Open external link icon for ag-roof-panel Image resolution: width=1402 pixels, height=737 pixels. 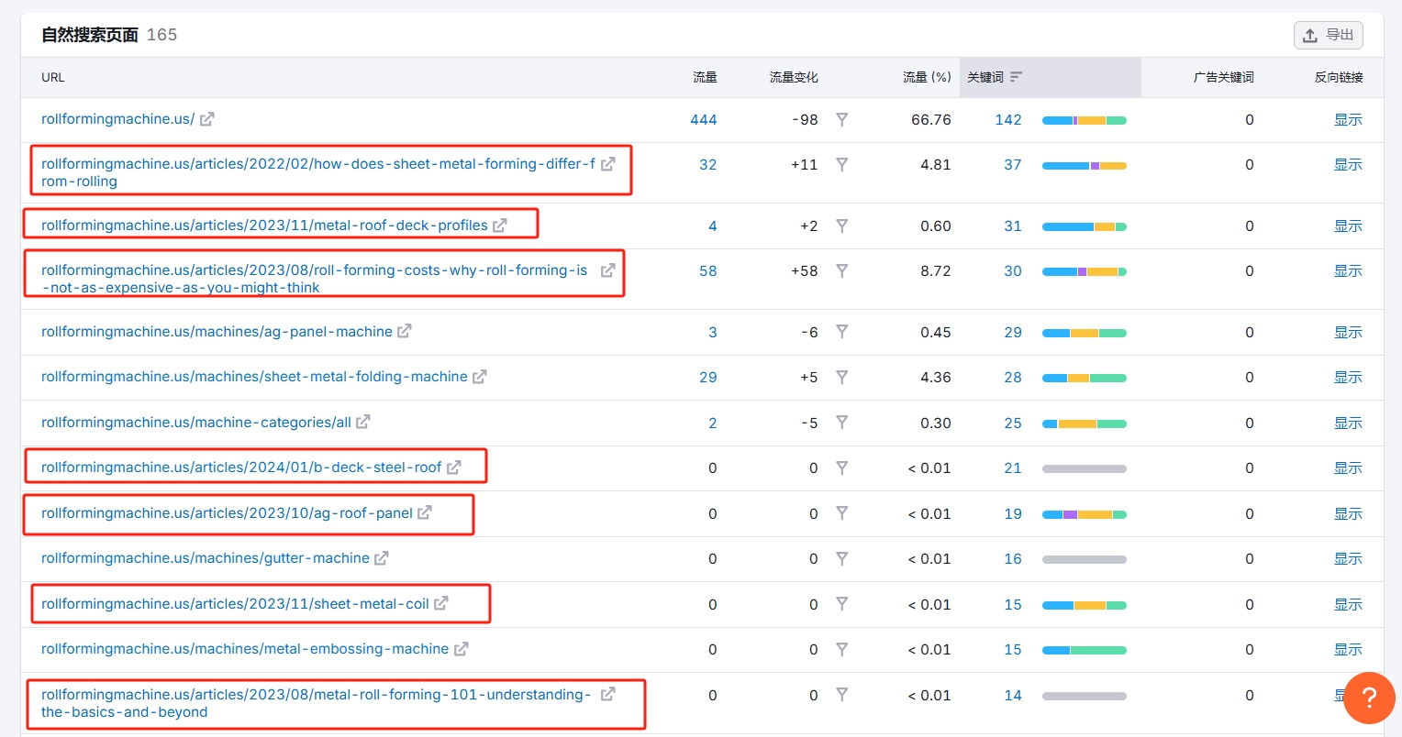click(425, 512)
